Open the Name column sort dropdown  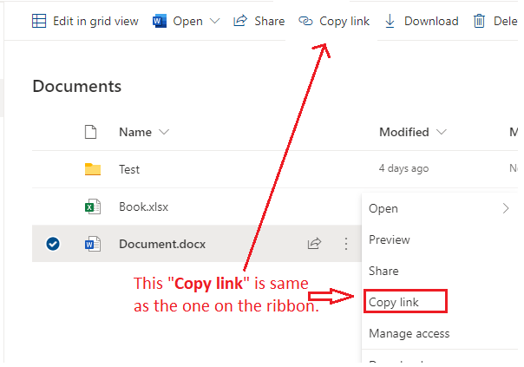coord(164,132)
